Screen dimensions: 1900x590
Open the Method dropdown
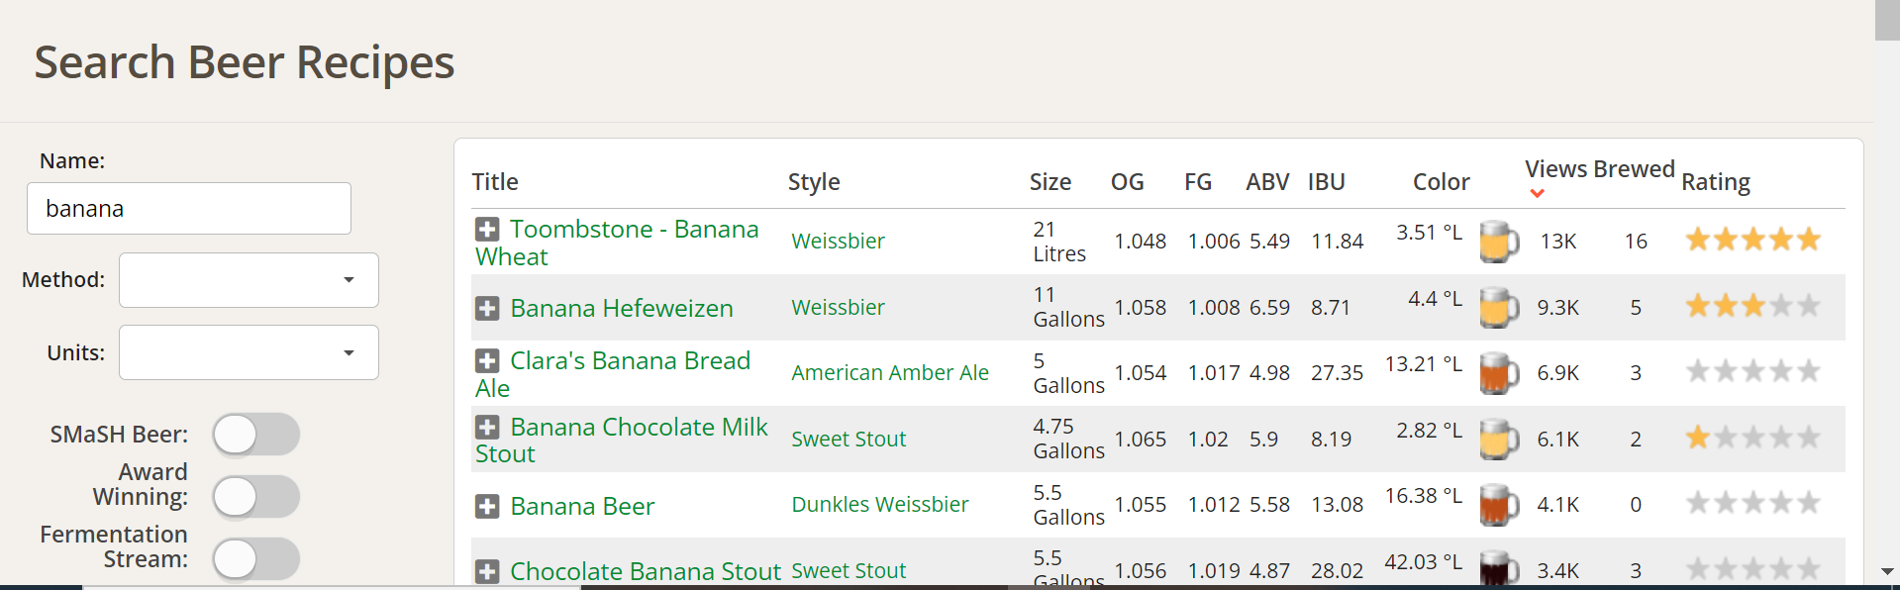pyautogui.click(x=249, y=280)
